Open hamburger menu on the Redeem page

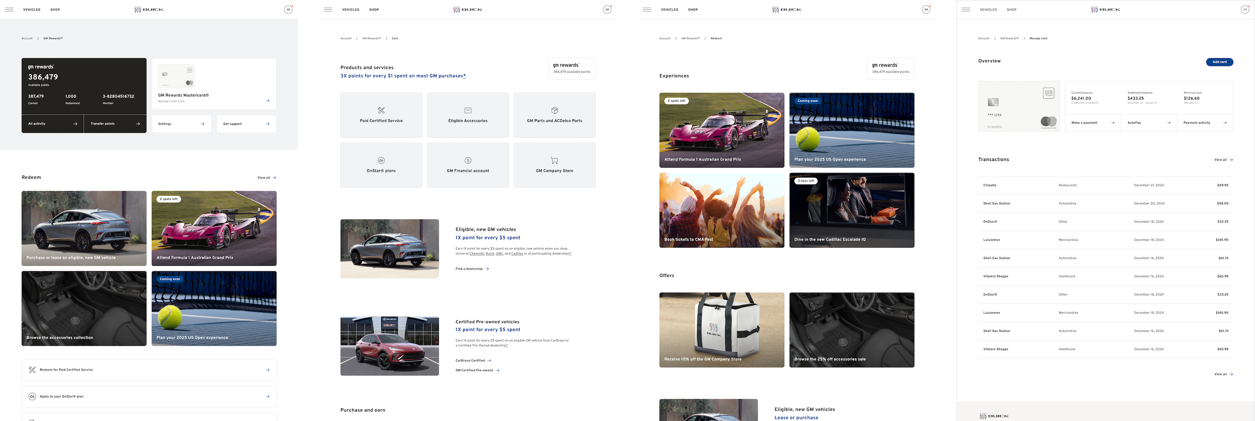click(x=647, y=10)
